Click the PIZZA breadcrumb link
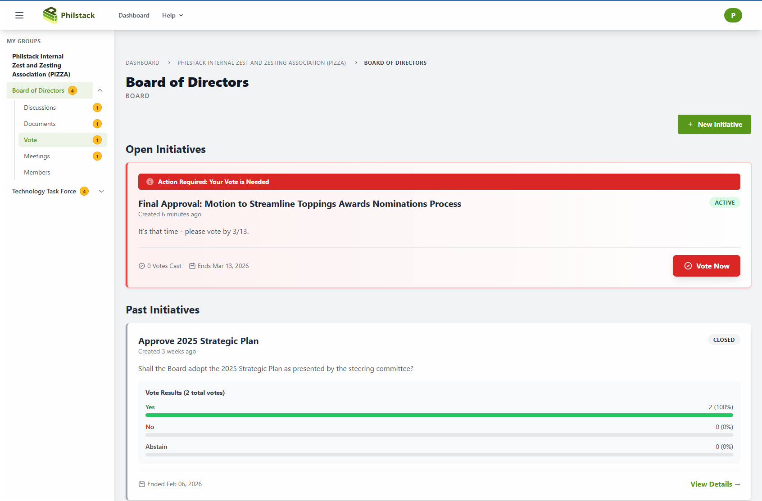Image resolution: width=762 pixels, height=501 pixels. point(261,63)
